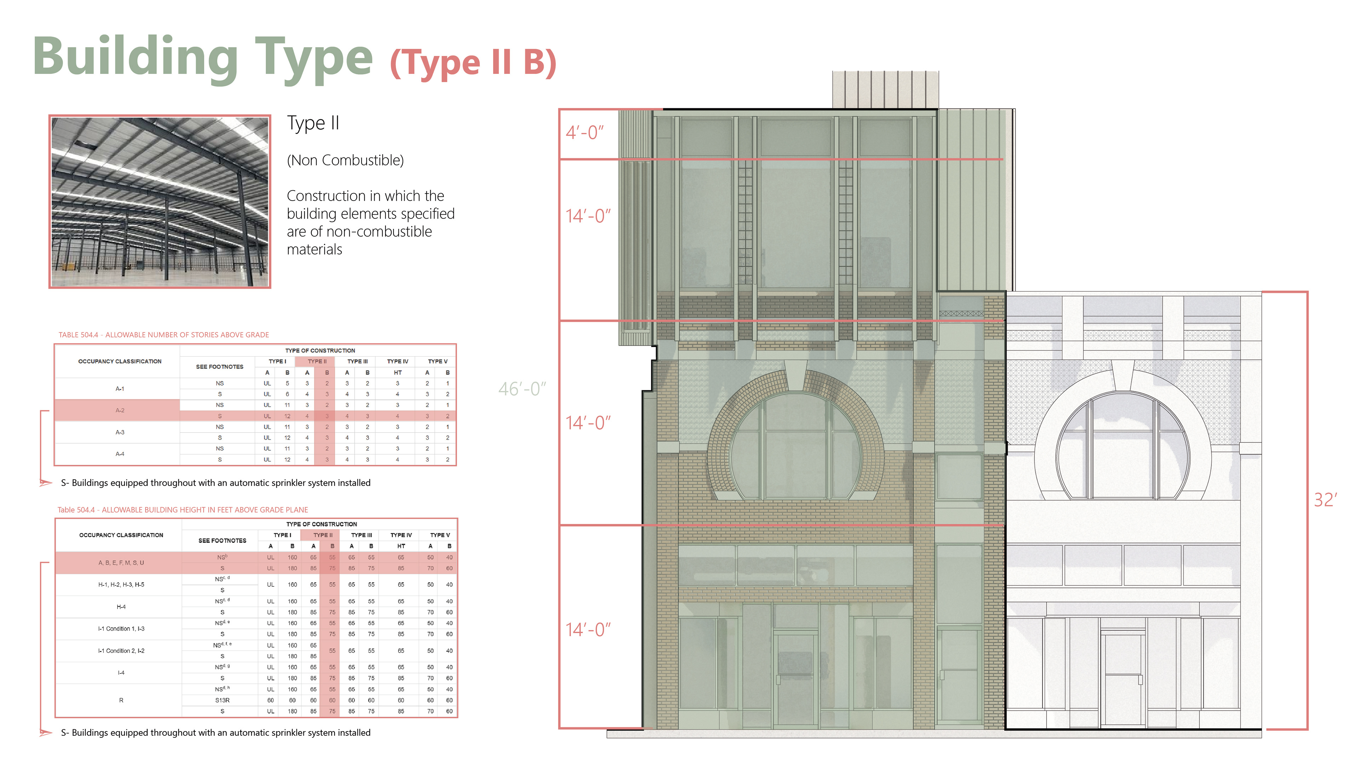The width and height of the screenshot is (1359, 764).
Task: Select the "R" occupancy row label
Action: click(121, 701)
